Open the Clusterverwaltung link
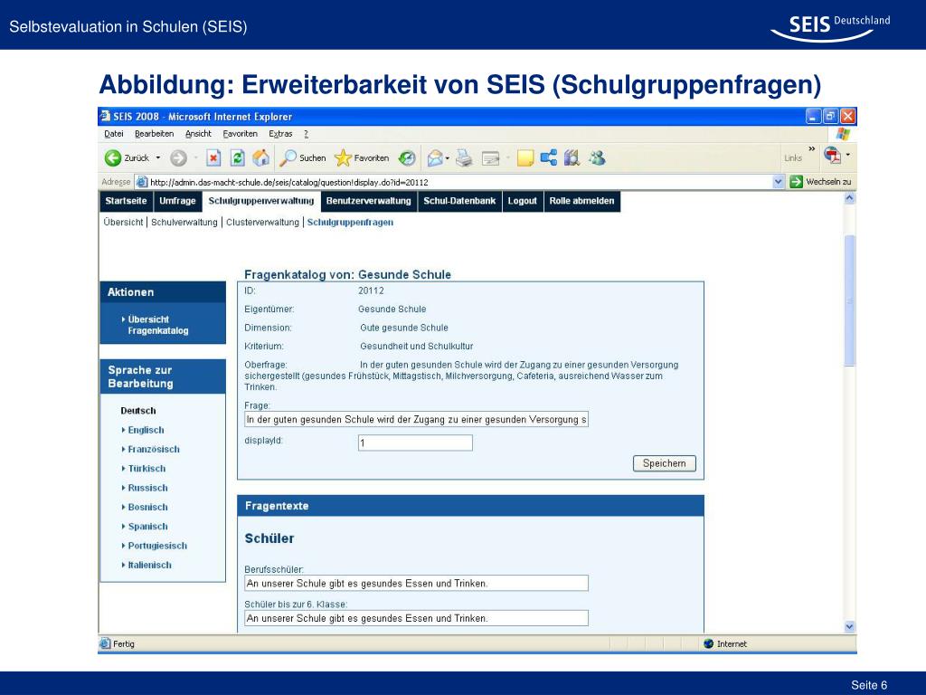 point(262,223)
